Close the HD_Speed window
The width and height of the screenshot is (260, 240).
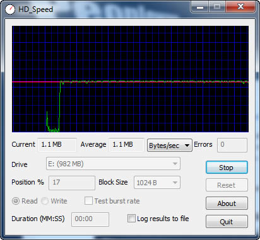(240, 7)
